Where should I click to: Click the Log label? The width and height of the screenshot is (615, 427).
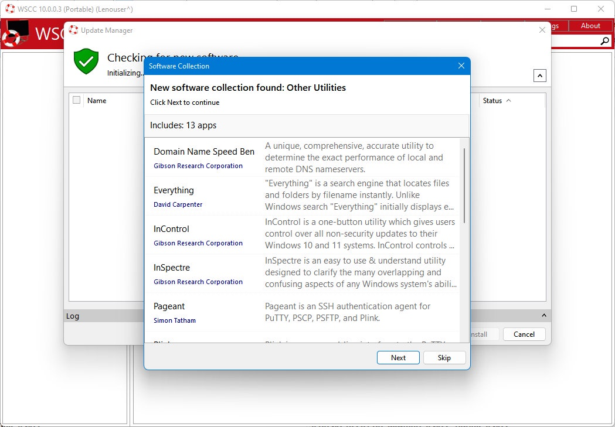pyautogui.click(x=73, y=316)
